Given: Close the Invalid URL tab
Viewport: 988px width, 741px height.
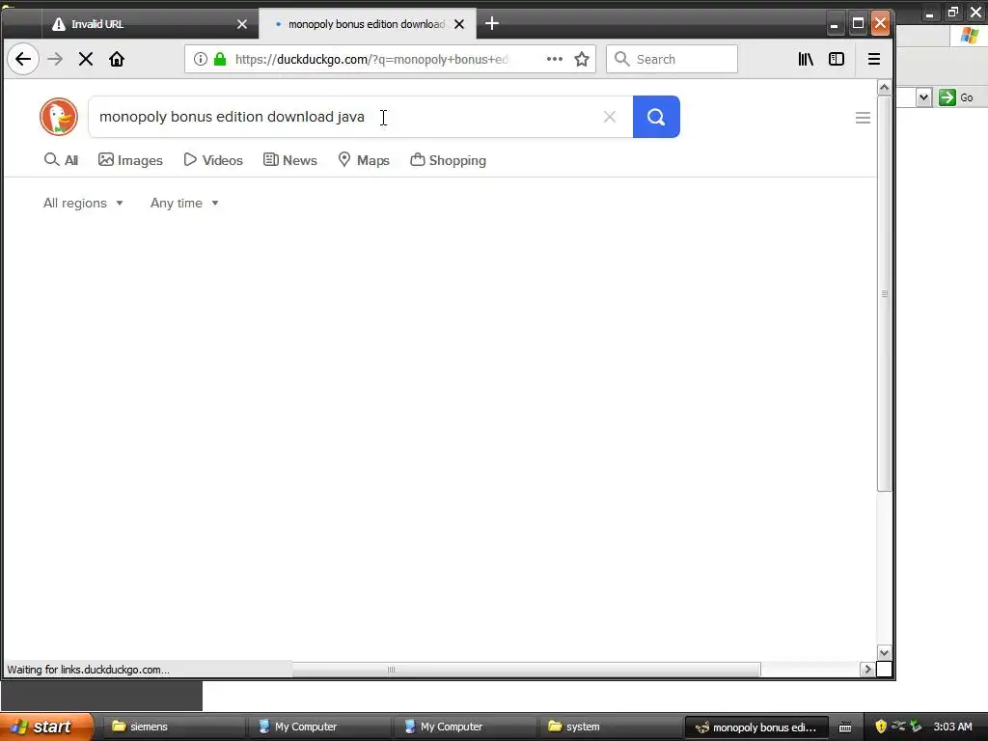Looking at the screenshot, I should coord(242,24).
